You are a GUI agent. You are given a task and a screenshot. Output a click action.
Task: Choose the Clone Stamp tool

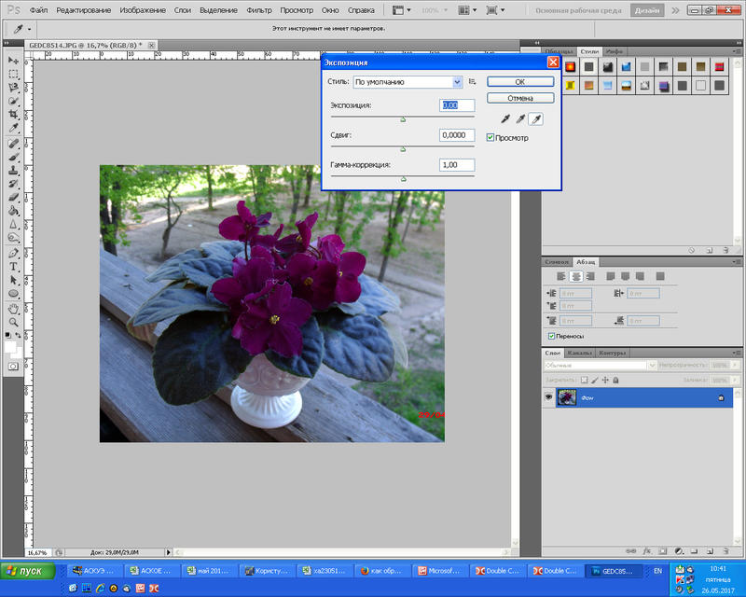14,171
